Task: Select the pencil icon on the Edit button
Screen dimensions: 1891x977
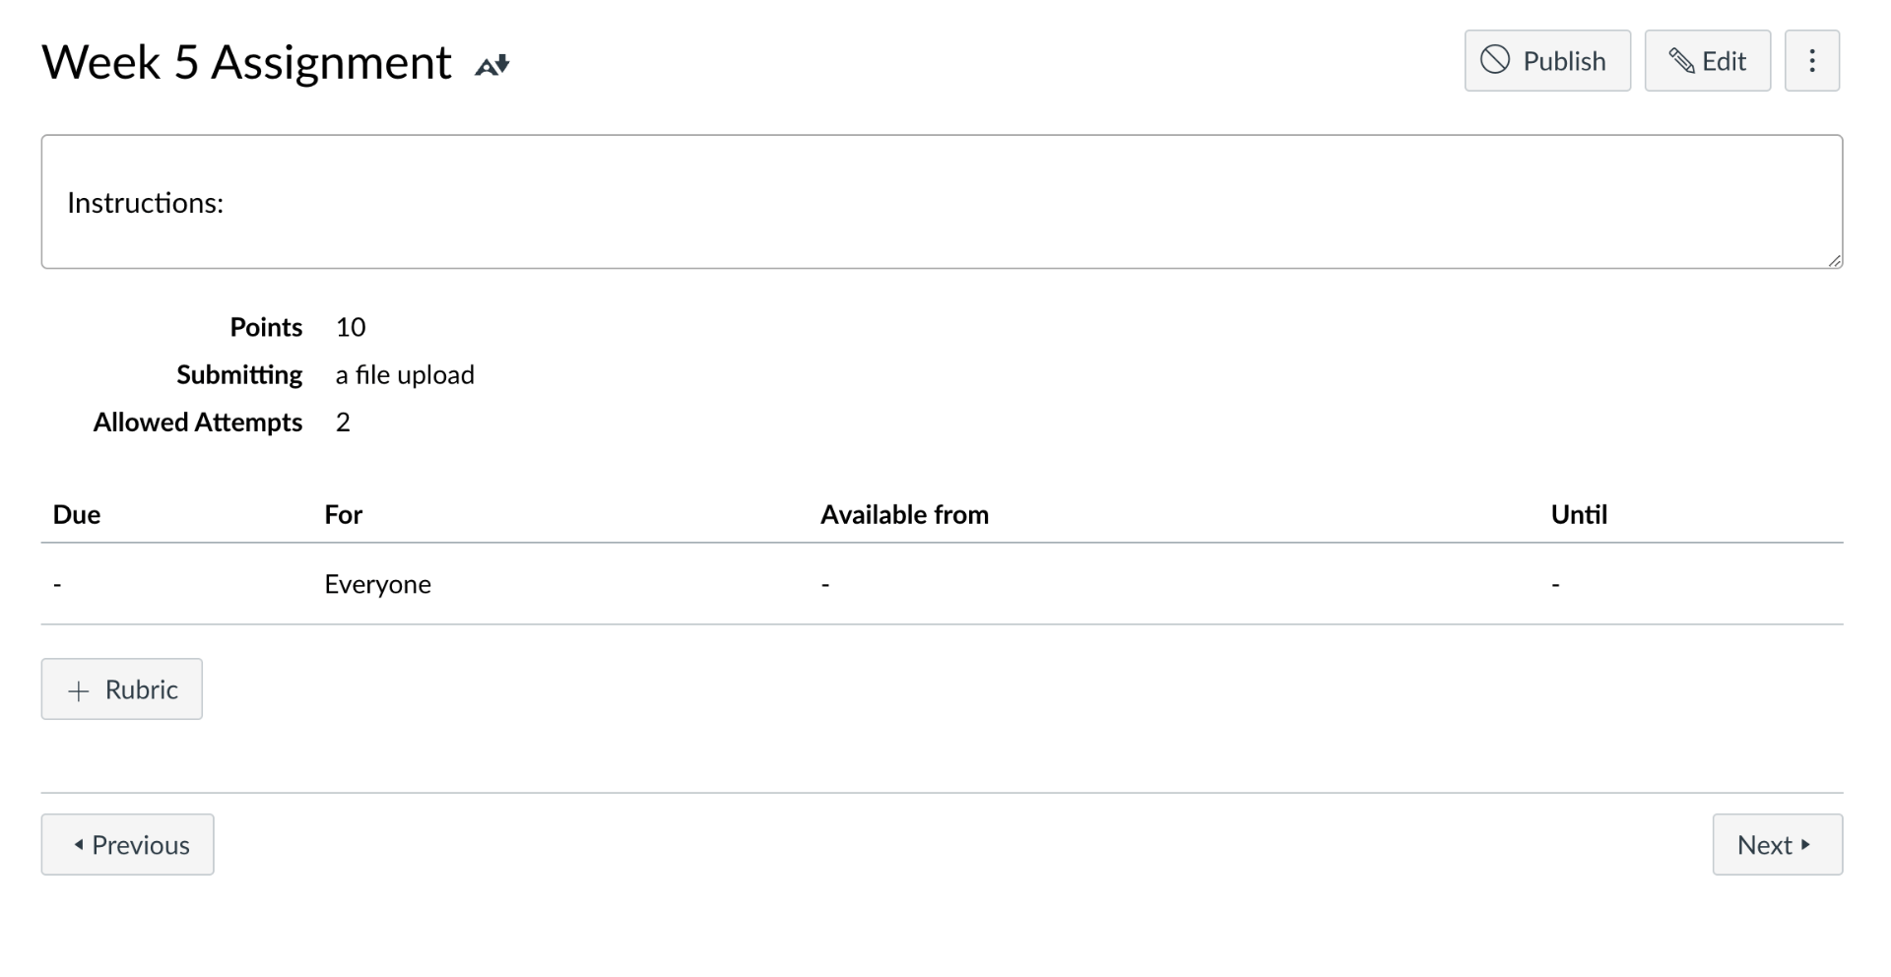Action: [x=1681, y=60]
